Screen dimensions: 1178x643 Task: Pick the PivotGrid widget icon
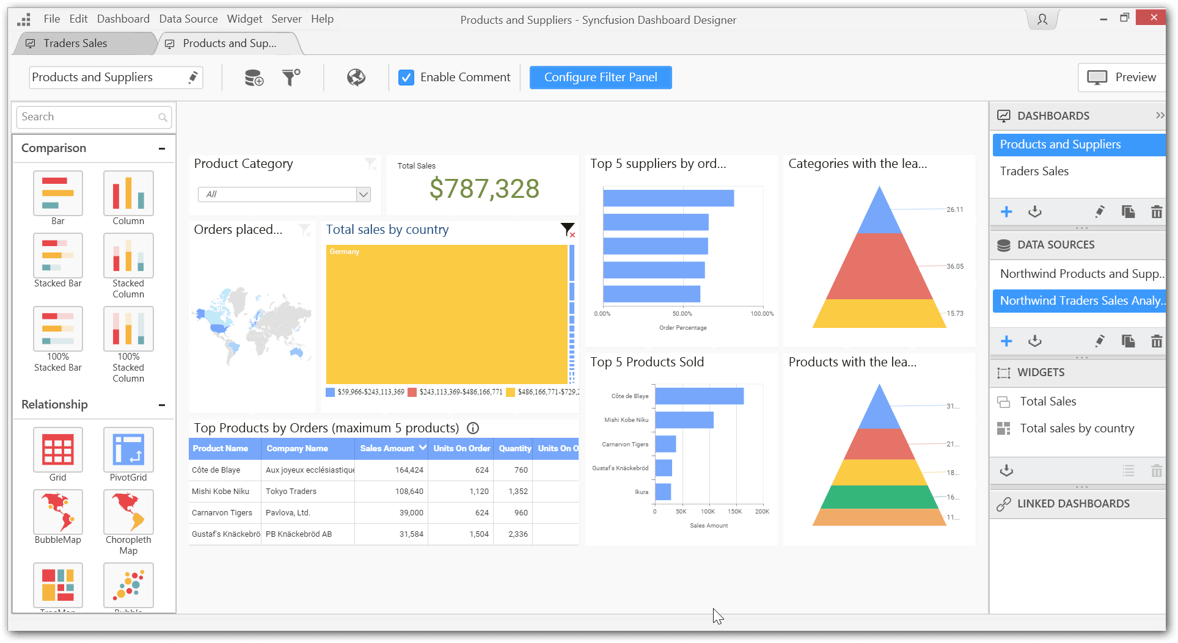[128, 450]
